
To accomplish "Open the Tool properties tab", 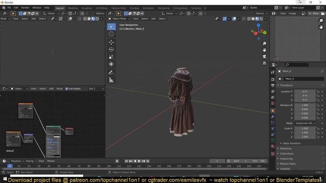I will pos(273,72).
